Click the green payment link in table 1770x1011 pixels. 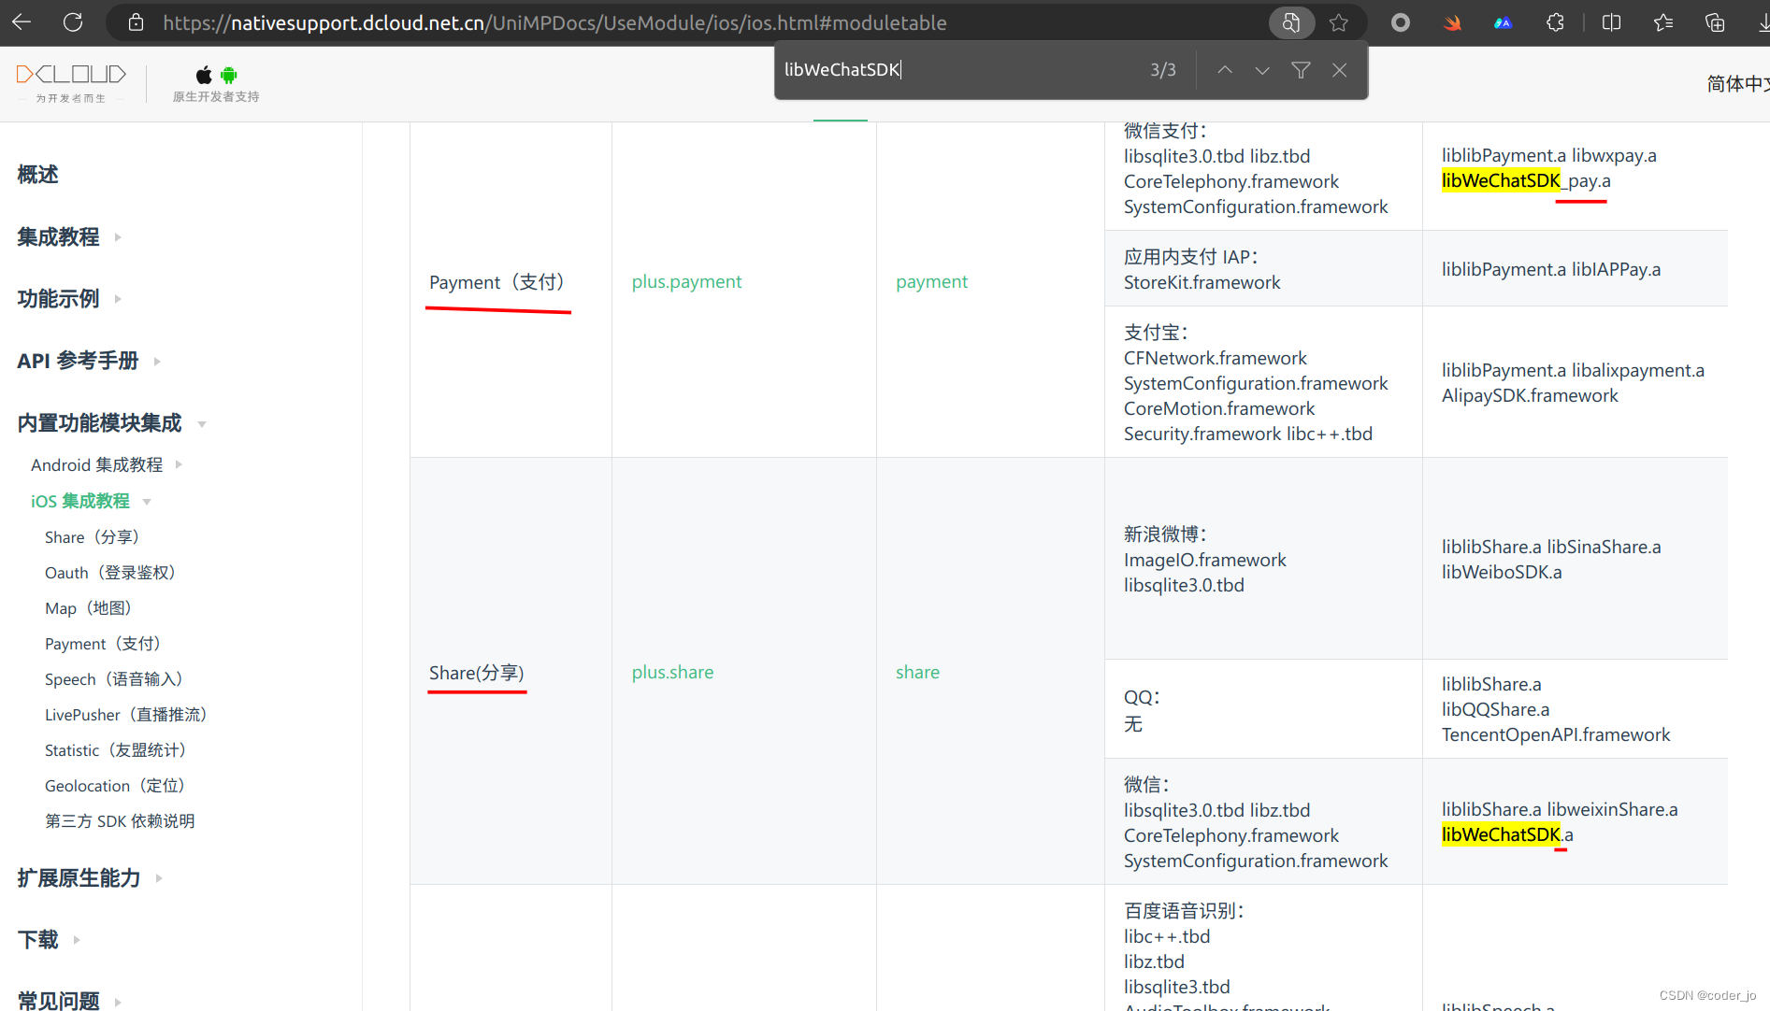(x=931, y=281)
